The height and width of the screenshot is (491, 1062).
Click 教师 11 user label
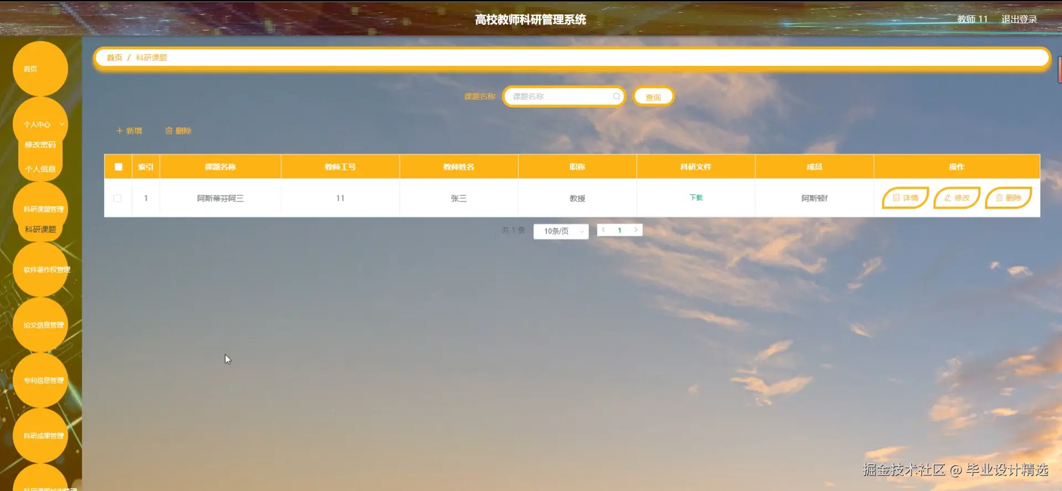pyautogui.click(x=972, y=19)
